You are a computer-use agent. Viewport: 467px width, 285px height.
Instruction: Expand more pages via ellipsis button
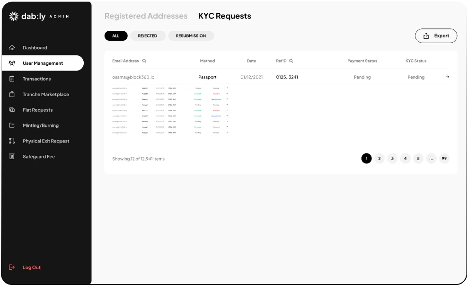[x=431, y=158]
